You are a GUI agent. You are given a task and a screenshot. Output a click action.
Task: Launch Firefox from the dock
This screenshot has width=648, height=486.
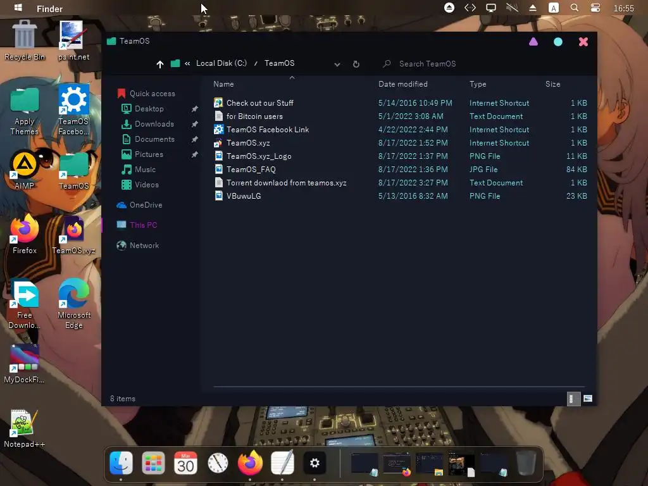click(x=250, y=463)
